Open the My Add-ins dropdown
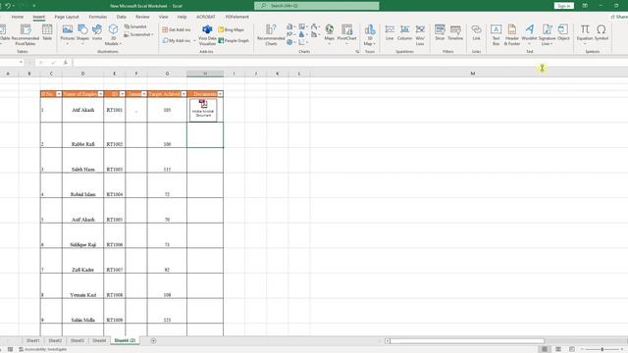The image size is (628, 353). tap(179, 40)
